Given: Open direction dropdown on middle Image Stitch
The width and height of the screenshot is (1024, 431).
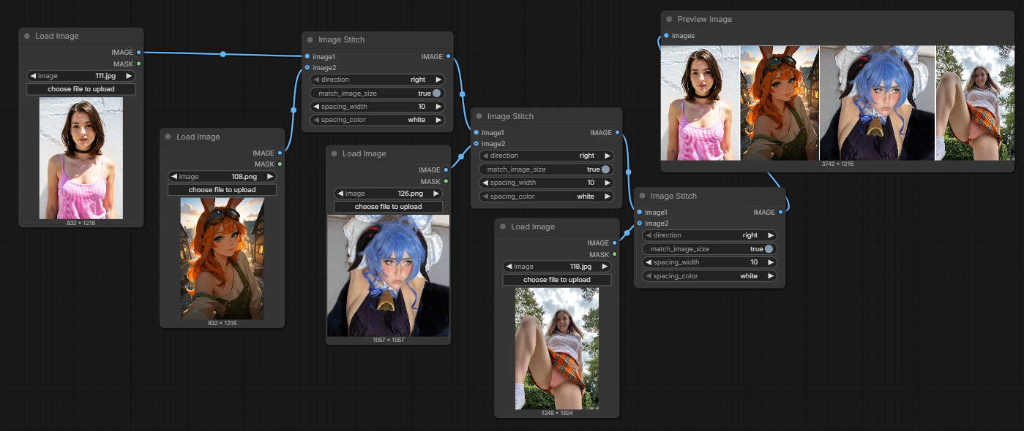Looking at the screenshot, I should pyautogui.click(x=547, y=156).
